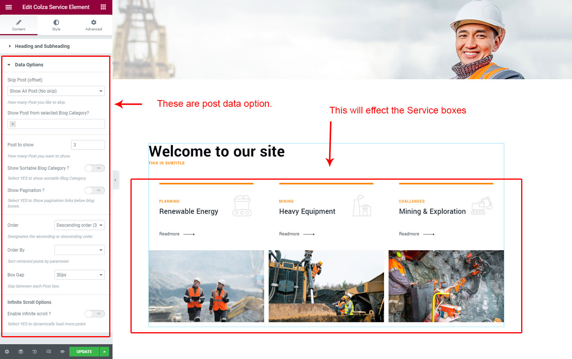The image size is (572, 359).
Task: Click the Post to show number field
Action: (88, 145)
